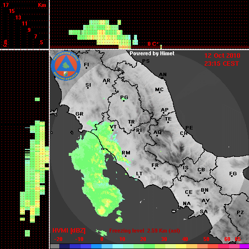Click the 'HVMI [dBZ]' label
The image size is (249, 249).
coord(69,231)
